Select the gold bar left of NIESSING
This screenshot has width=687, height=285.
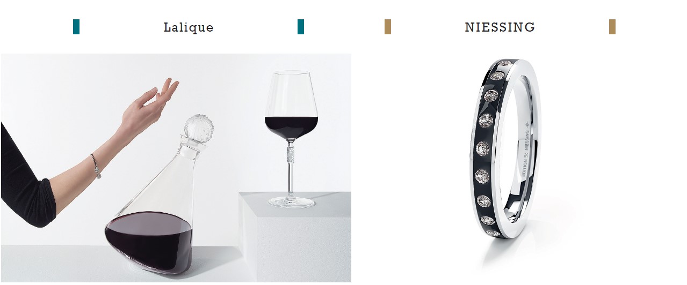tap(388, 27)
